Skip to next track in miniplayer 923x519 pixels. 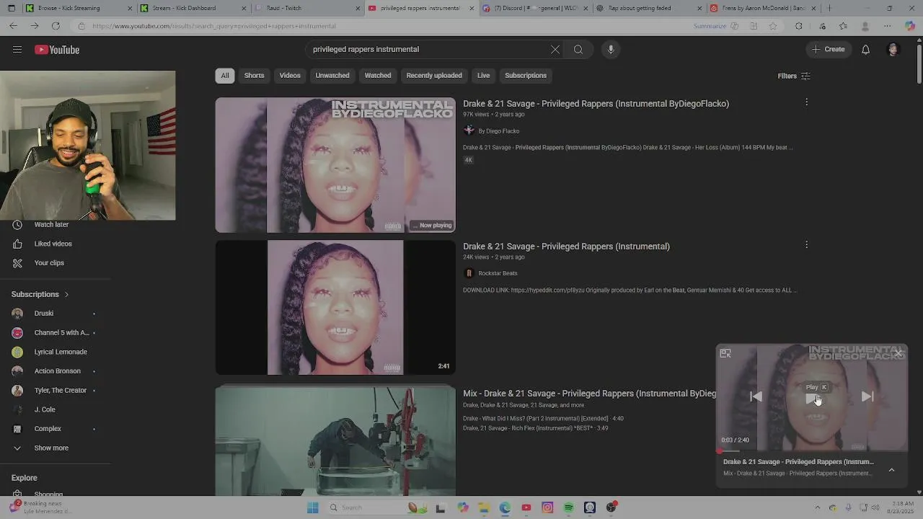point(867,396)
